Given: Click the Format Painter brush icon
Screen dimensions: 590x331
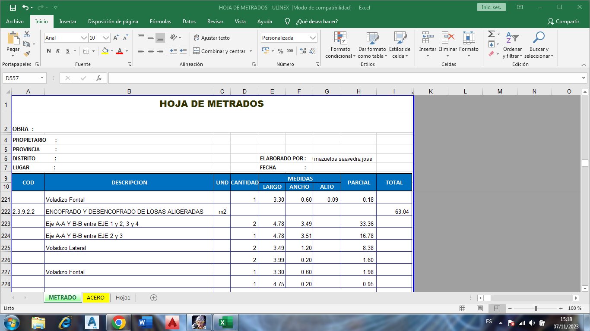Looking at the screenshot, I should click(x=27, y=54).
